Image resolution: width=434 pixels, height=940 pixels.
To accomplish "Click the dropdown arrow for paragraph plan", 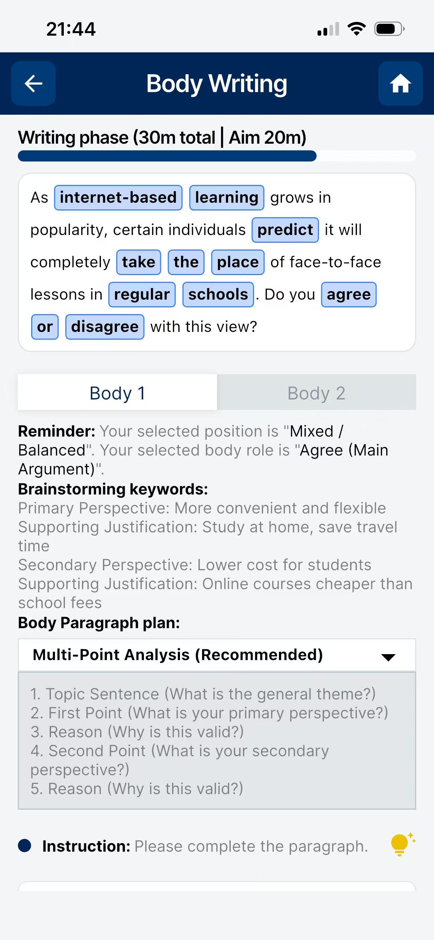I will (x=388, y=657).
